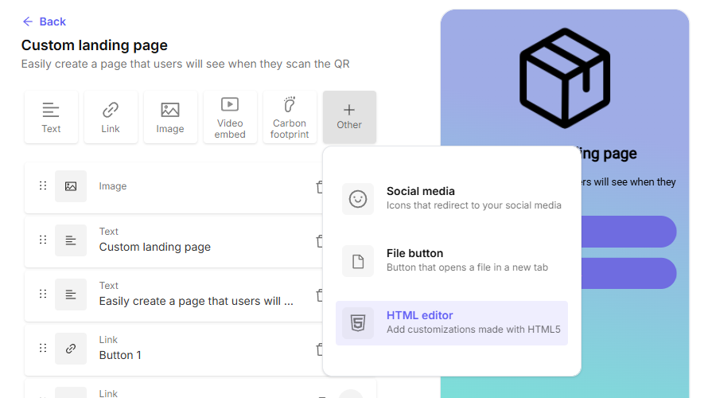Choose HTML editor from the menu
The height and width of the screenshot is (398, 708).
(452, 323)
